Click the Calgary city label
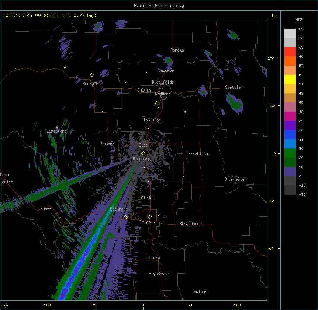This screenshot has width=318, height=310. 147,222
